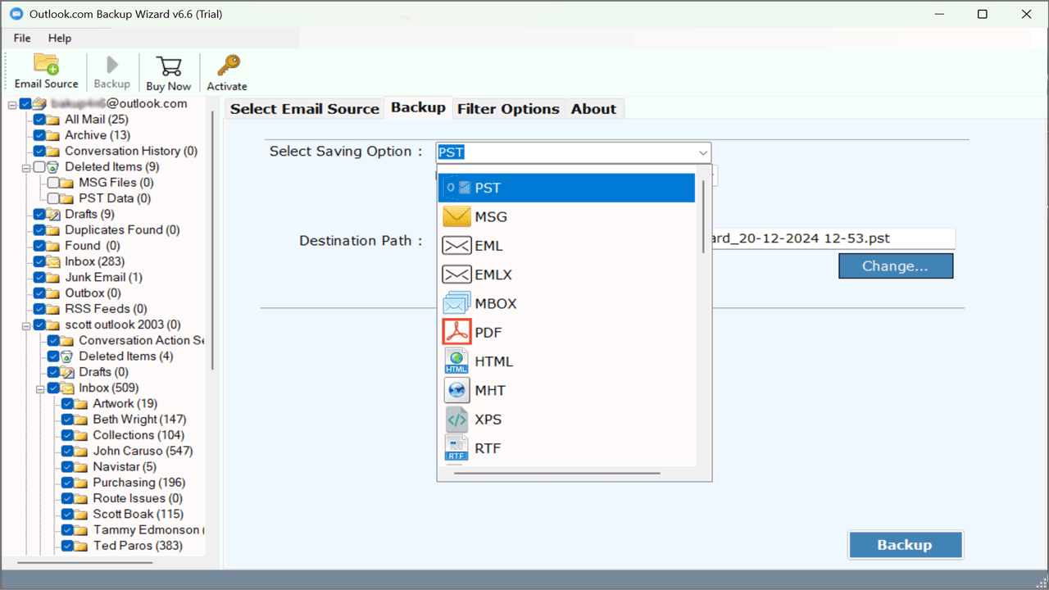Select MBOX from saving options list
Image resolution: width=1049 pixels, height=590 pixels.
(x=567, y=303)
